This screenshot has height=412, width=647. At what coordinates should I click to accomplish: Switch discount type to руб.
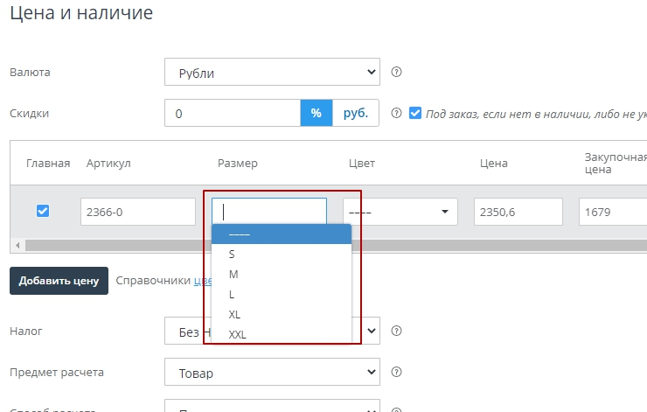coord(355,113)
